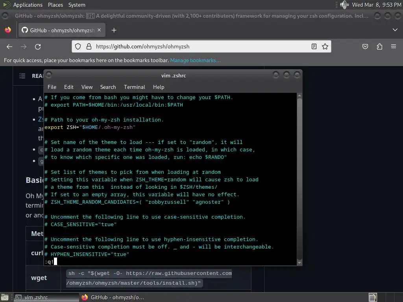
Task: Open the Help menu in terminal
Action: point(159,87)
